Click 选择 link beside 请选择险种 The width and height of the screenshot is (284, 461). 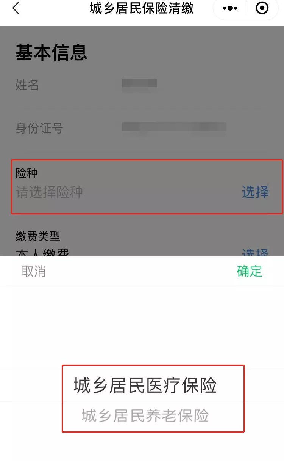[x=255, y=192]
